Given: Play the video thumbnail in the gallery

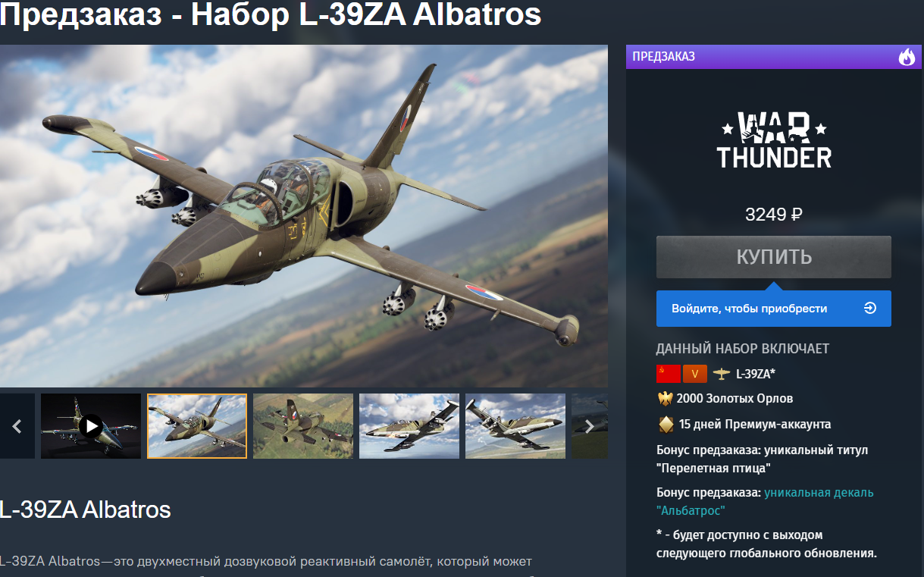Looking at the screenshot, I should [x=91, y=426].
